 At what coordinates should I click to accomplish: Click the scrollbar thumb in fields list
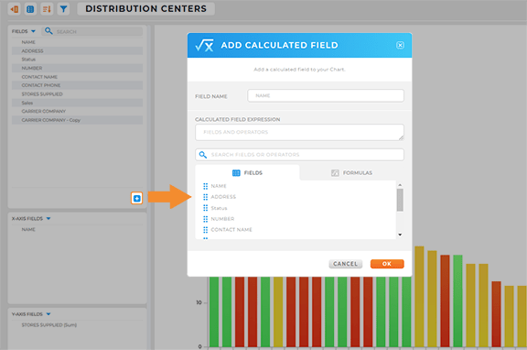[400, 200]
